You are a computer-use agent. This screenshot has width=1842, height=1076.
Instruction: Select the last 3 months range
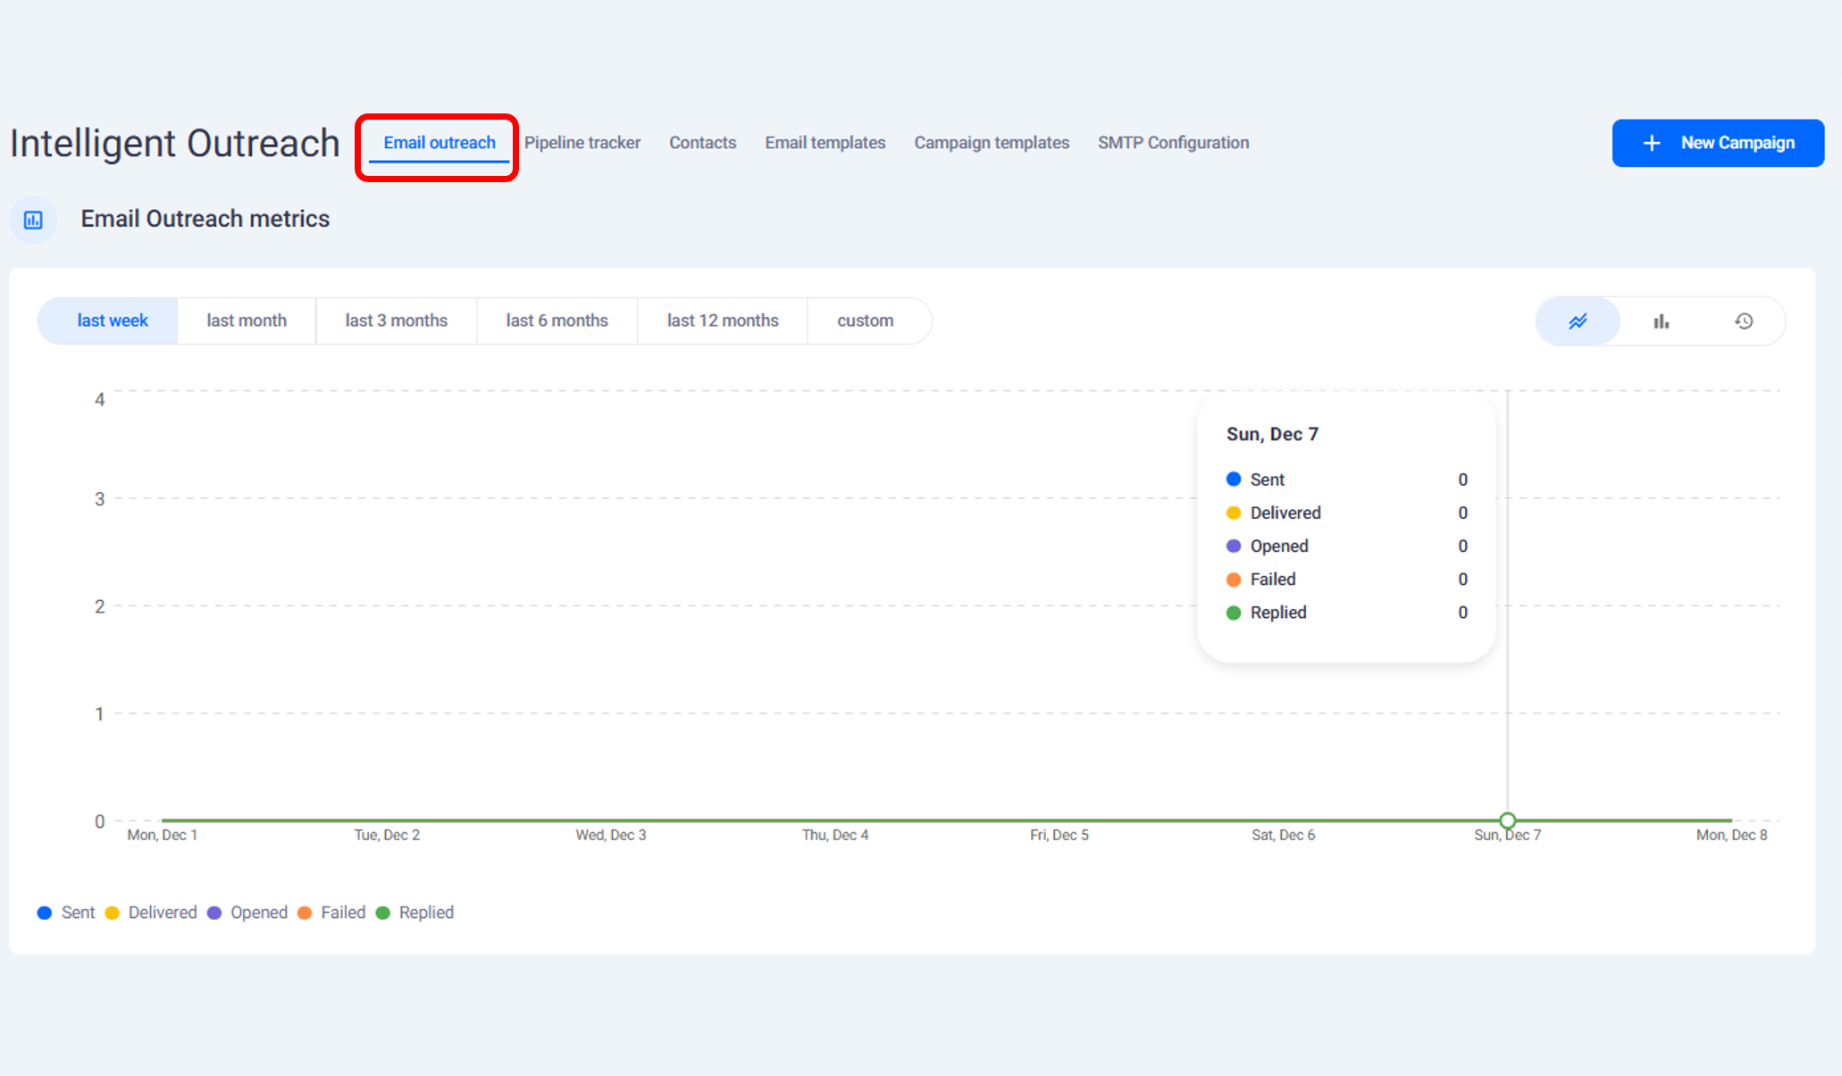click(397, 321)
